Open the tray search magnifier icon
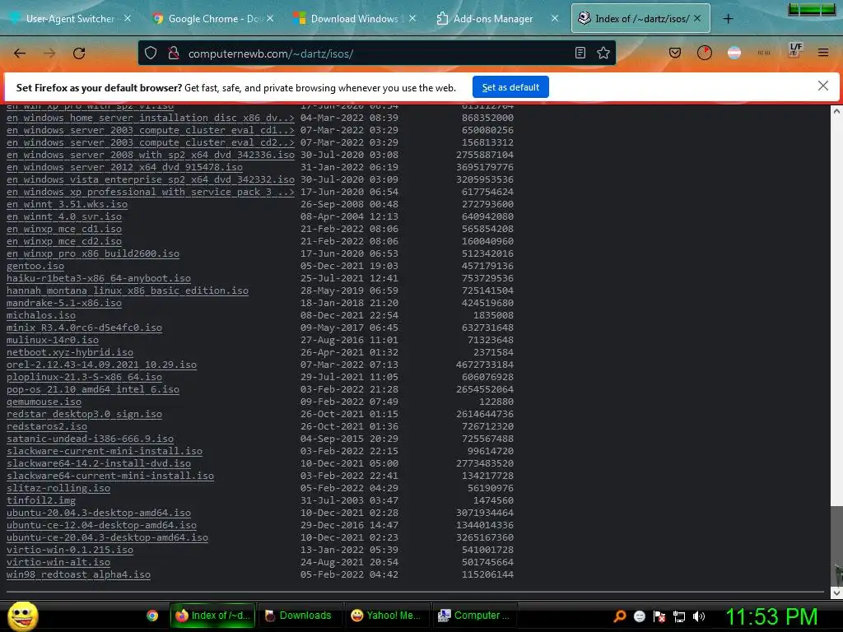Screen dimensions: 843x632 pyautogui.click(x=619, y=616)
